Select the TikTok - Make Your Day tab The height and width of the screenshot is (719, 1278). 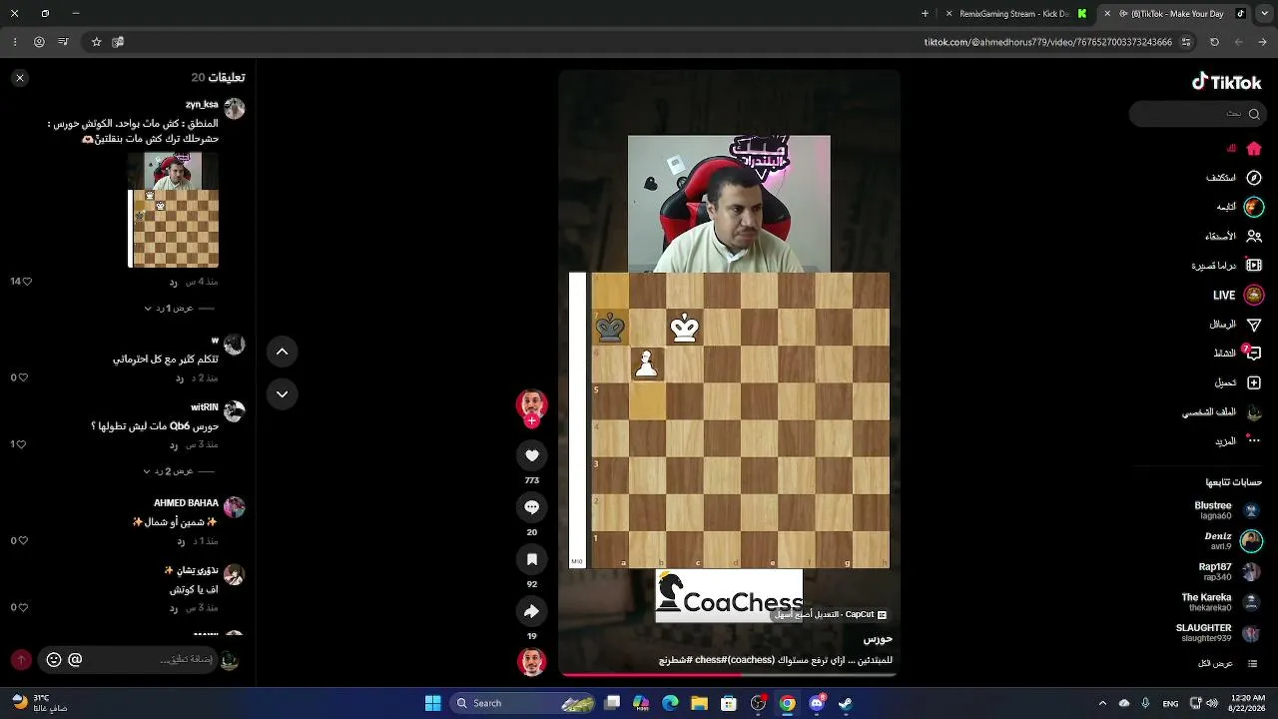1171,14
